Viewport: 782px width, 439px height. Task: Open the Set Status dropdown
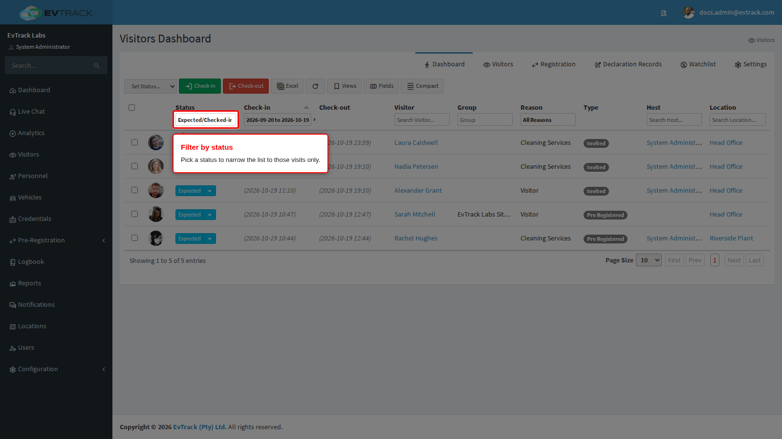point(151,86)
